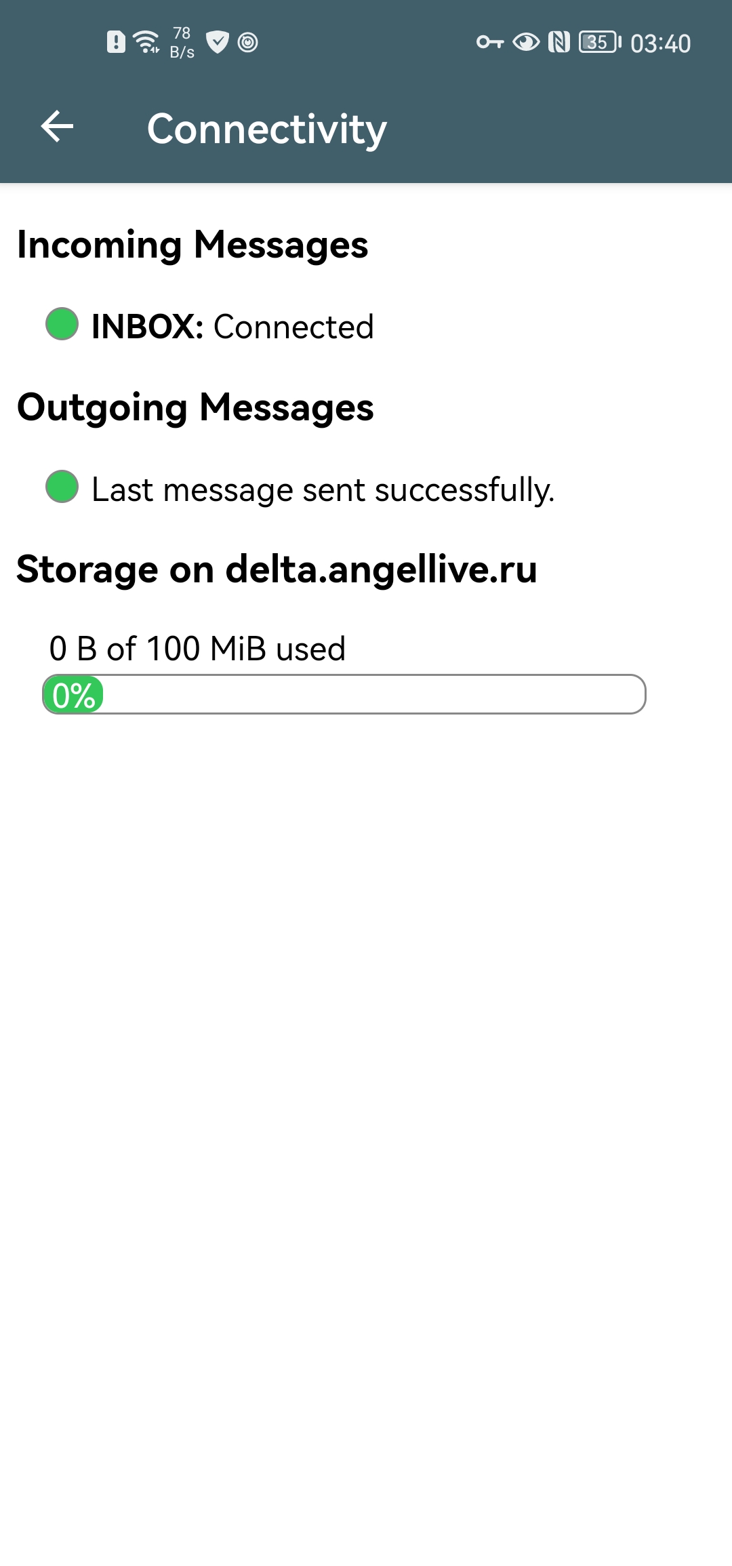This screenshot has height=1566, width=732.
Task: Tap the battery level indicator
Action: point(599,42)
